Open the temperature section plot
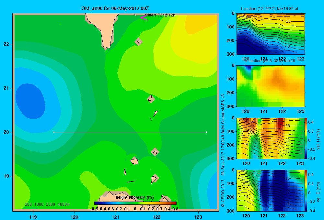The height and width of the screenshot is (220, 324). click(x=271, y=34)
